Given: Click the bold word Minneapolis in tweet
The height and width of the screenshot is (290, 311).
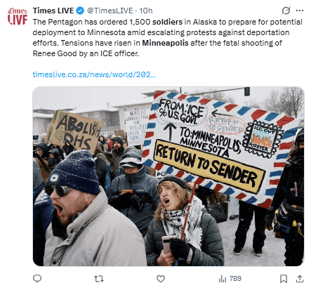Looking at the screenshot, I should click(x=165, y=43).
